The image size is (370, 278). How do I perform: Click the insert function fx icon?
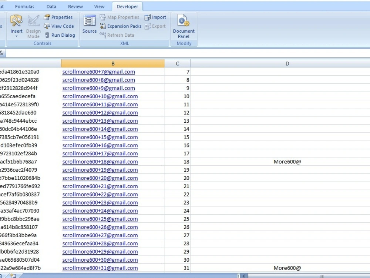[2, 53]
